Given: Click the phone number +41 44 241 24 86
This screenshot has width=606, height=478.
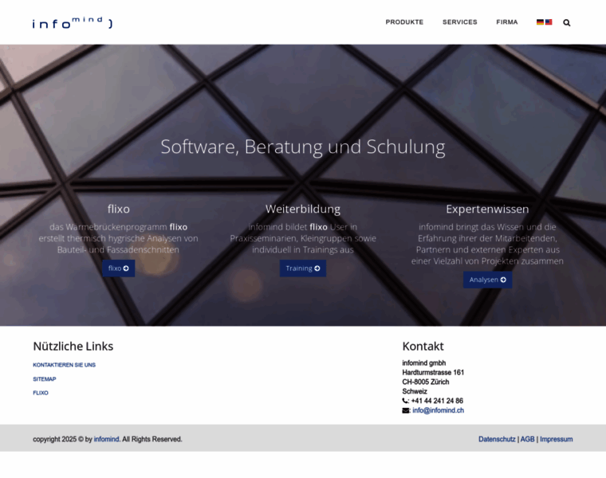Looking at the screenshot, I should [x=437, y=401].
